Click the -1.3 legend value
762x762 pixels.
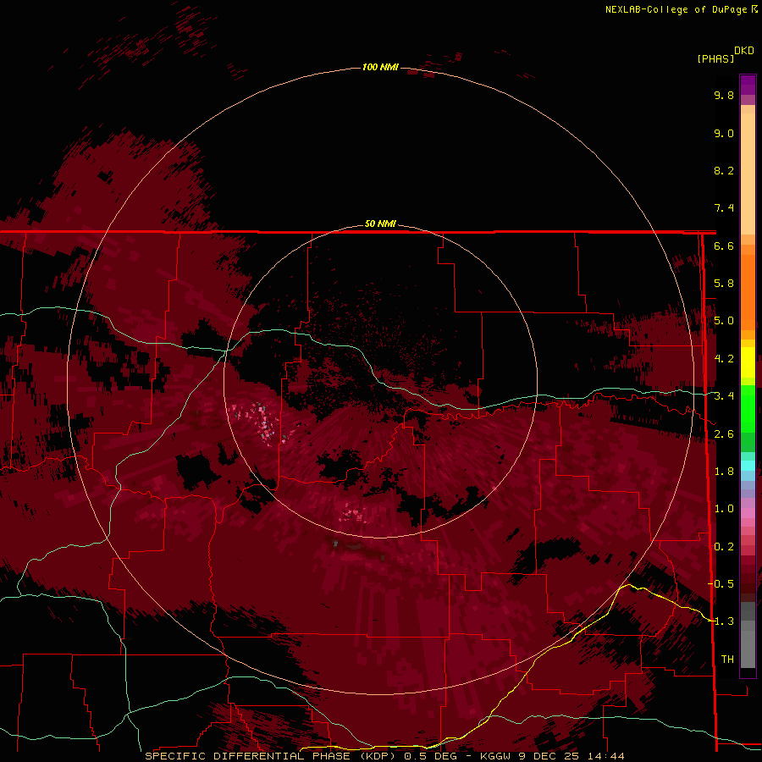(721, 621)
